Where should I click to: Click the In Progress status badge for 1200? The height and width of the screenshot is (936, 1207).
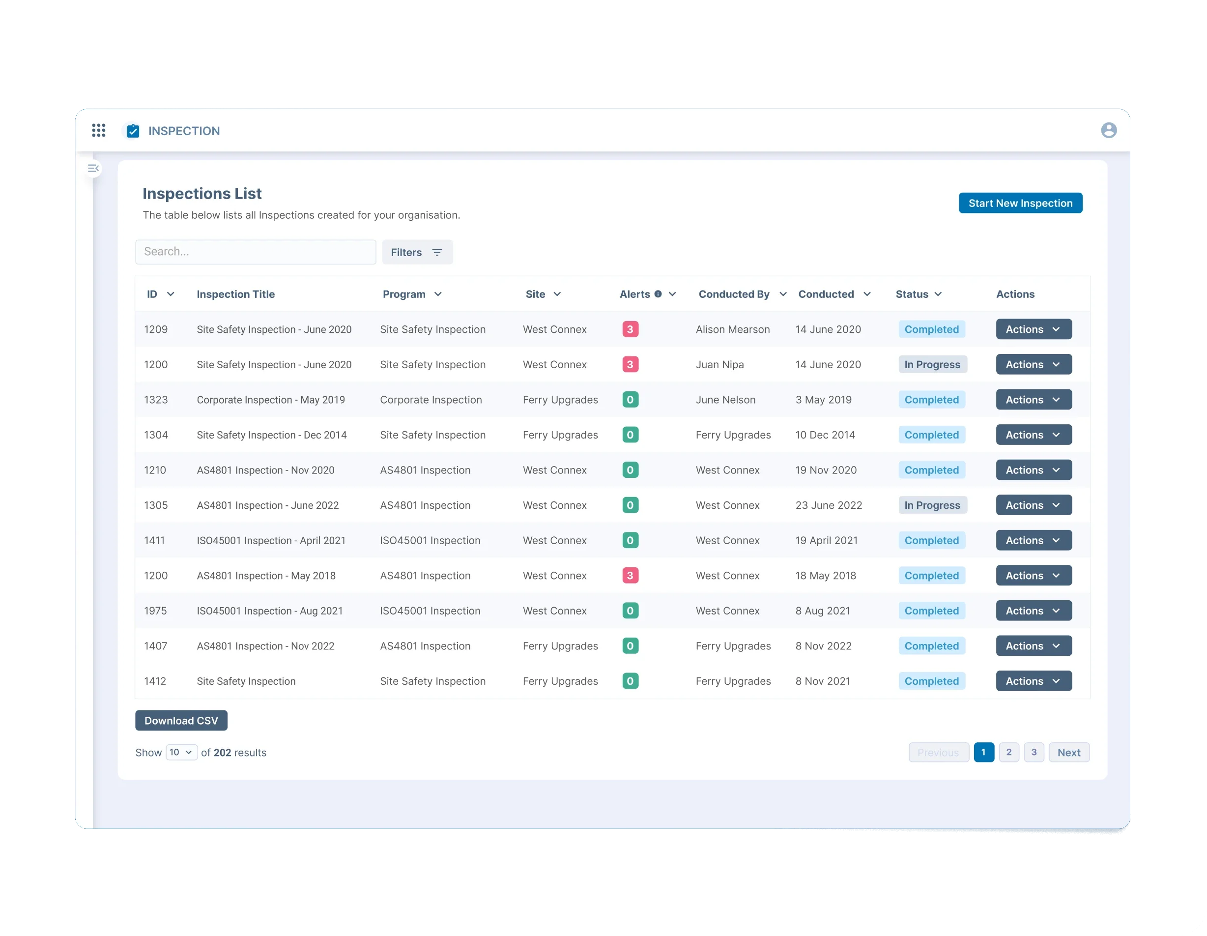click(x=932, y=364)
